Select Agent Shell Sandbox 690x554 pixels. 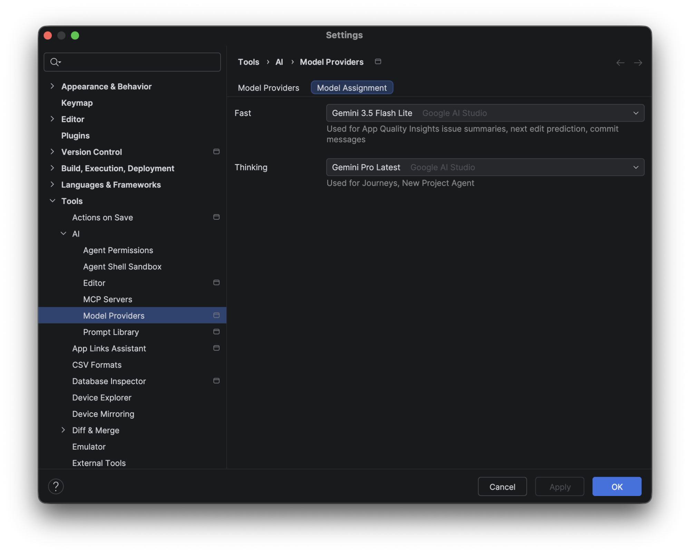pos(122,267)
